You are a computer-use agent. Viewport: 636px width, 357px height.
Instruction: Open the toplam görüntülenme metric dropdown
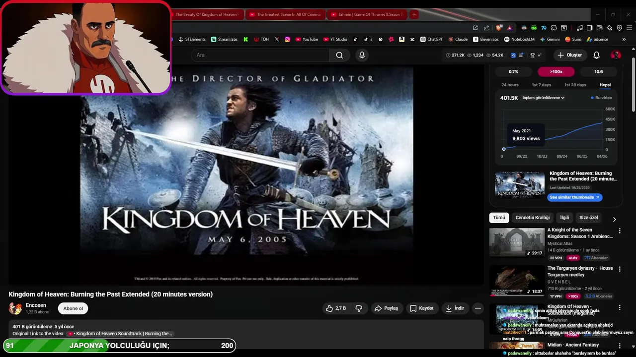(543, 98)
